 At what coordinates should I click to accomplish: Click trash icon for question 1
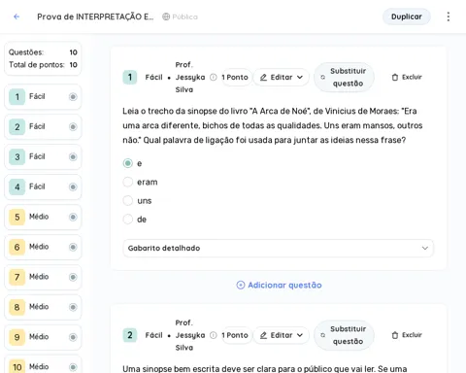pyautogui.click(x=395, y=77)
